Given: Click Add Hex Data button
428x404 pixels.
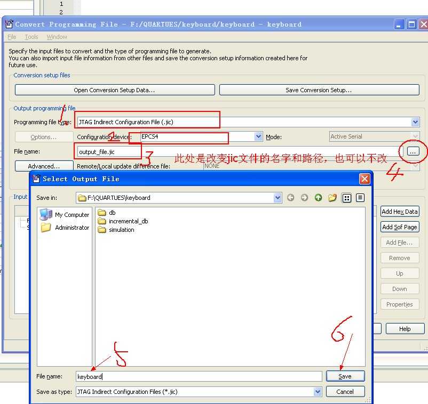Looking at the screenshot, I should 400,212.
